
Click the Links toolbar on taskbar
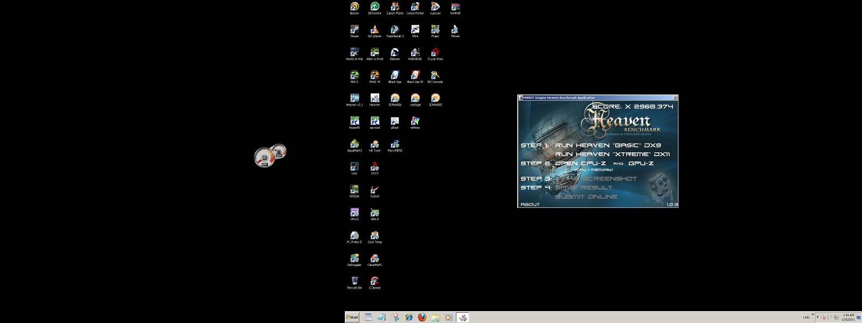point(806,318)
